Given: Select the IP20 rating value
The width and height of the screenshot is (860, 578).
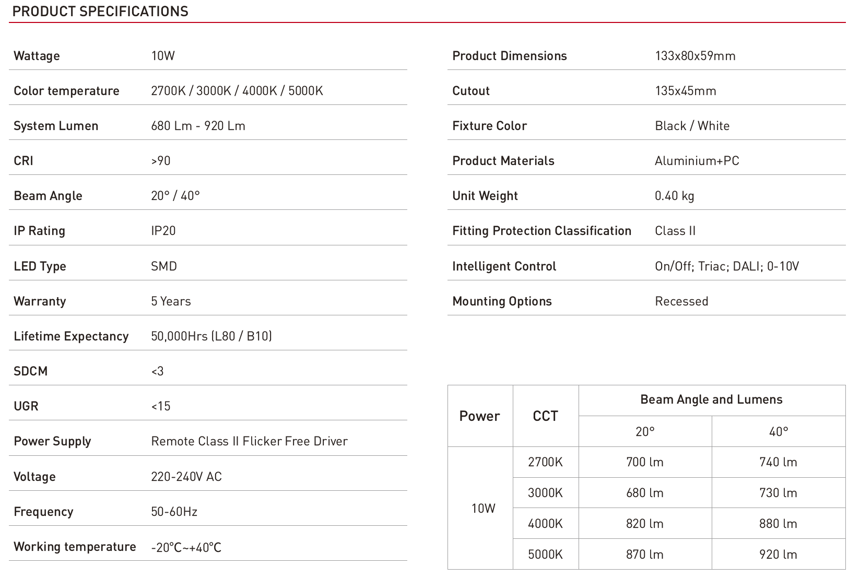Looking at the screenshot, I should (163, 231).
